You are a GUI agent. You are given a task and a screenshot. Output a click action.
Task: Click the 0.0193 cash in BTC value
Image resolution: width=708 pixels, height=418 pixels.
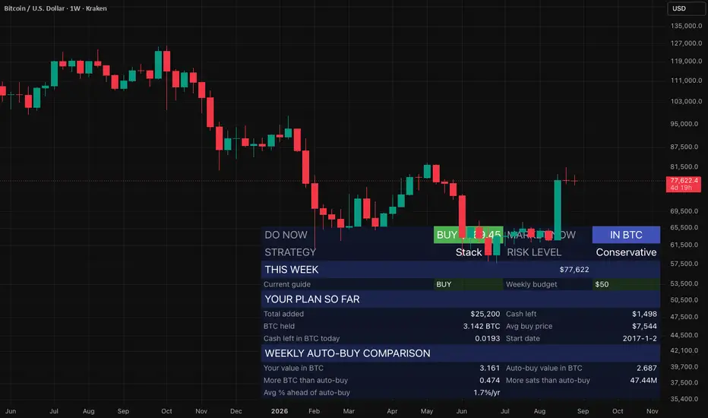pyautogui.click(x=488, y=338)
